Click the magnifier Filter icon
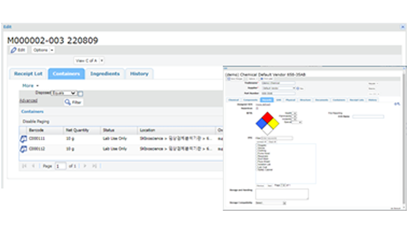The width and height of the screenshot is (408, 233). click(x=68, y=102)
